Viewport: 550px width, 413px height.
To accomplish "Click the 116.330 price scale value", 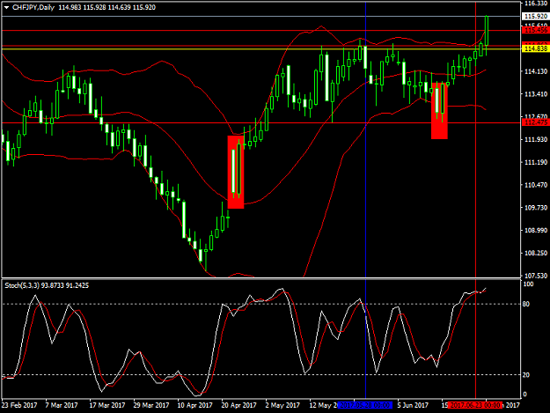I will 536,4.
